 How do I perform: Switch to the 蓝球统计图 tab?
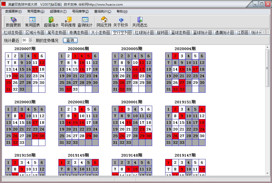[202, 32]
